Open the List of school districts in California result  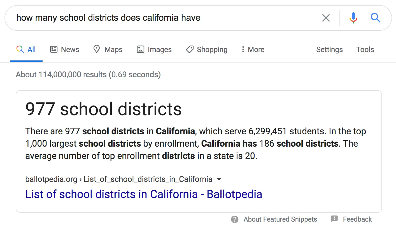[143, 194]
